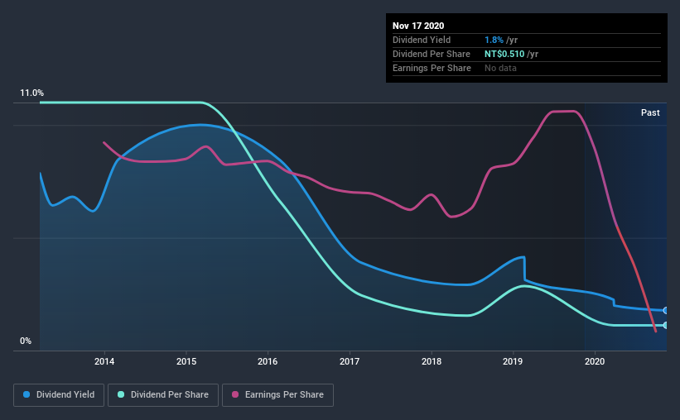Click the 2017 x-axis label
This screenshot has width=680, height=420.
tap(350, 361)
